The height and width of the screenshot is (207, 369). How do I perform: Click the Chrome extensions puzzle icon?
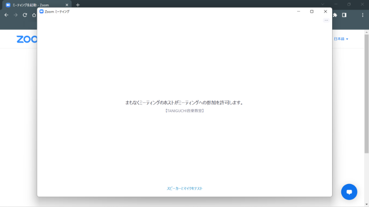coord(335,15)
